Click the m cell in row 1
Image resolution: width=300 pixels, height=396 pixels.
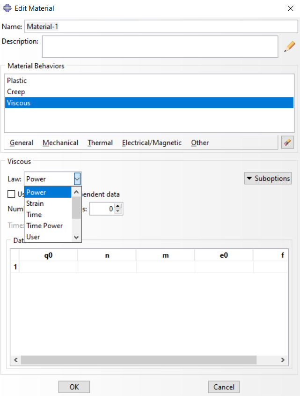point(166,267)
